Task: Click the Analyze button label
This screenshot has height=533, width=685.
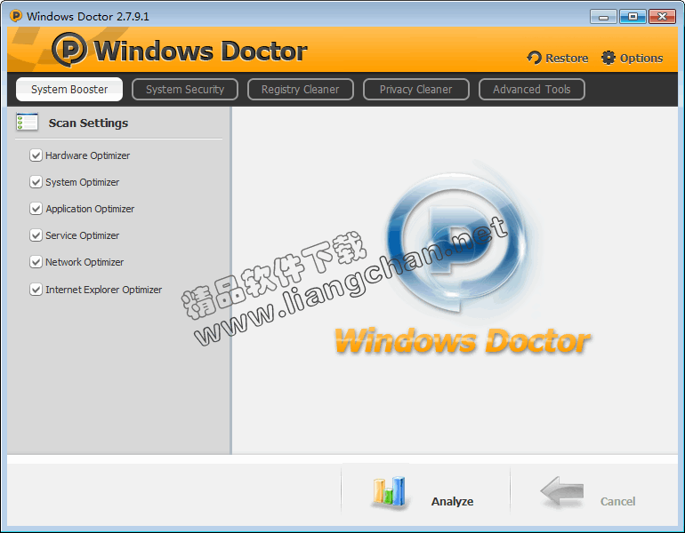Action: pos(452,502)
